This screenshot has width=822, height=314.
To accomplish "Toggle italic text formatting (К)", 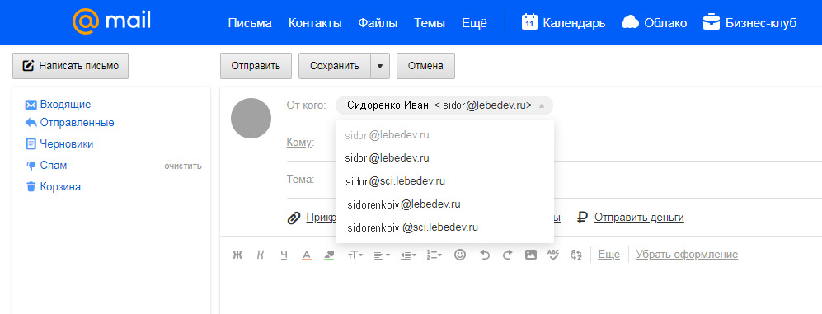I will coord(261,255).
